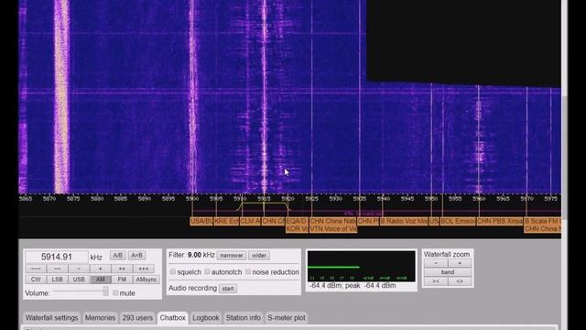Viewport: 586px width, 330px height.
Task: Open the 293 users tab
Action: point(137,318)
